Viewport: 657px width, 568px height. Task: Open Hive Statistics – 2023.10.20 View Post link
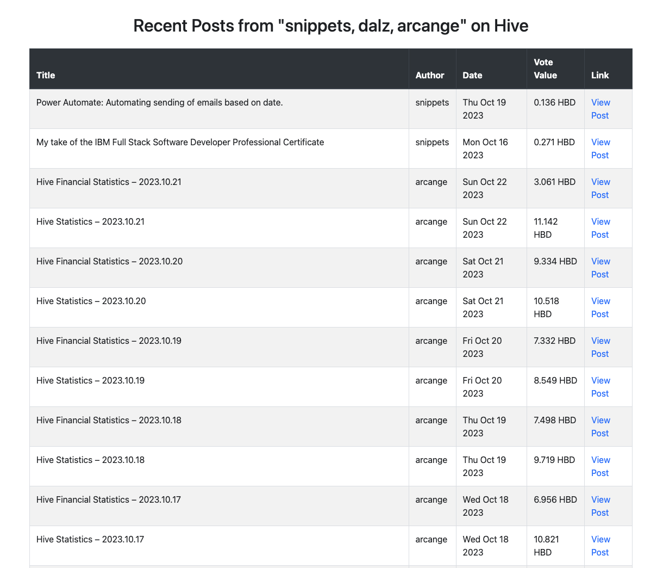(600, 307)
